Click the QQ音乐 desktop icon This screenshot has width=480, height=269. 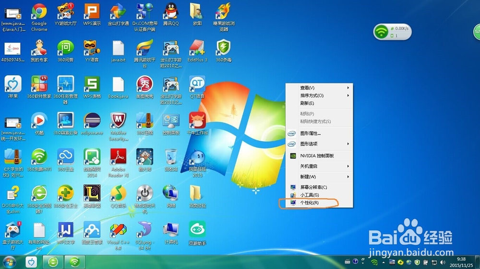(x=118, y=196)
